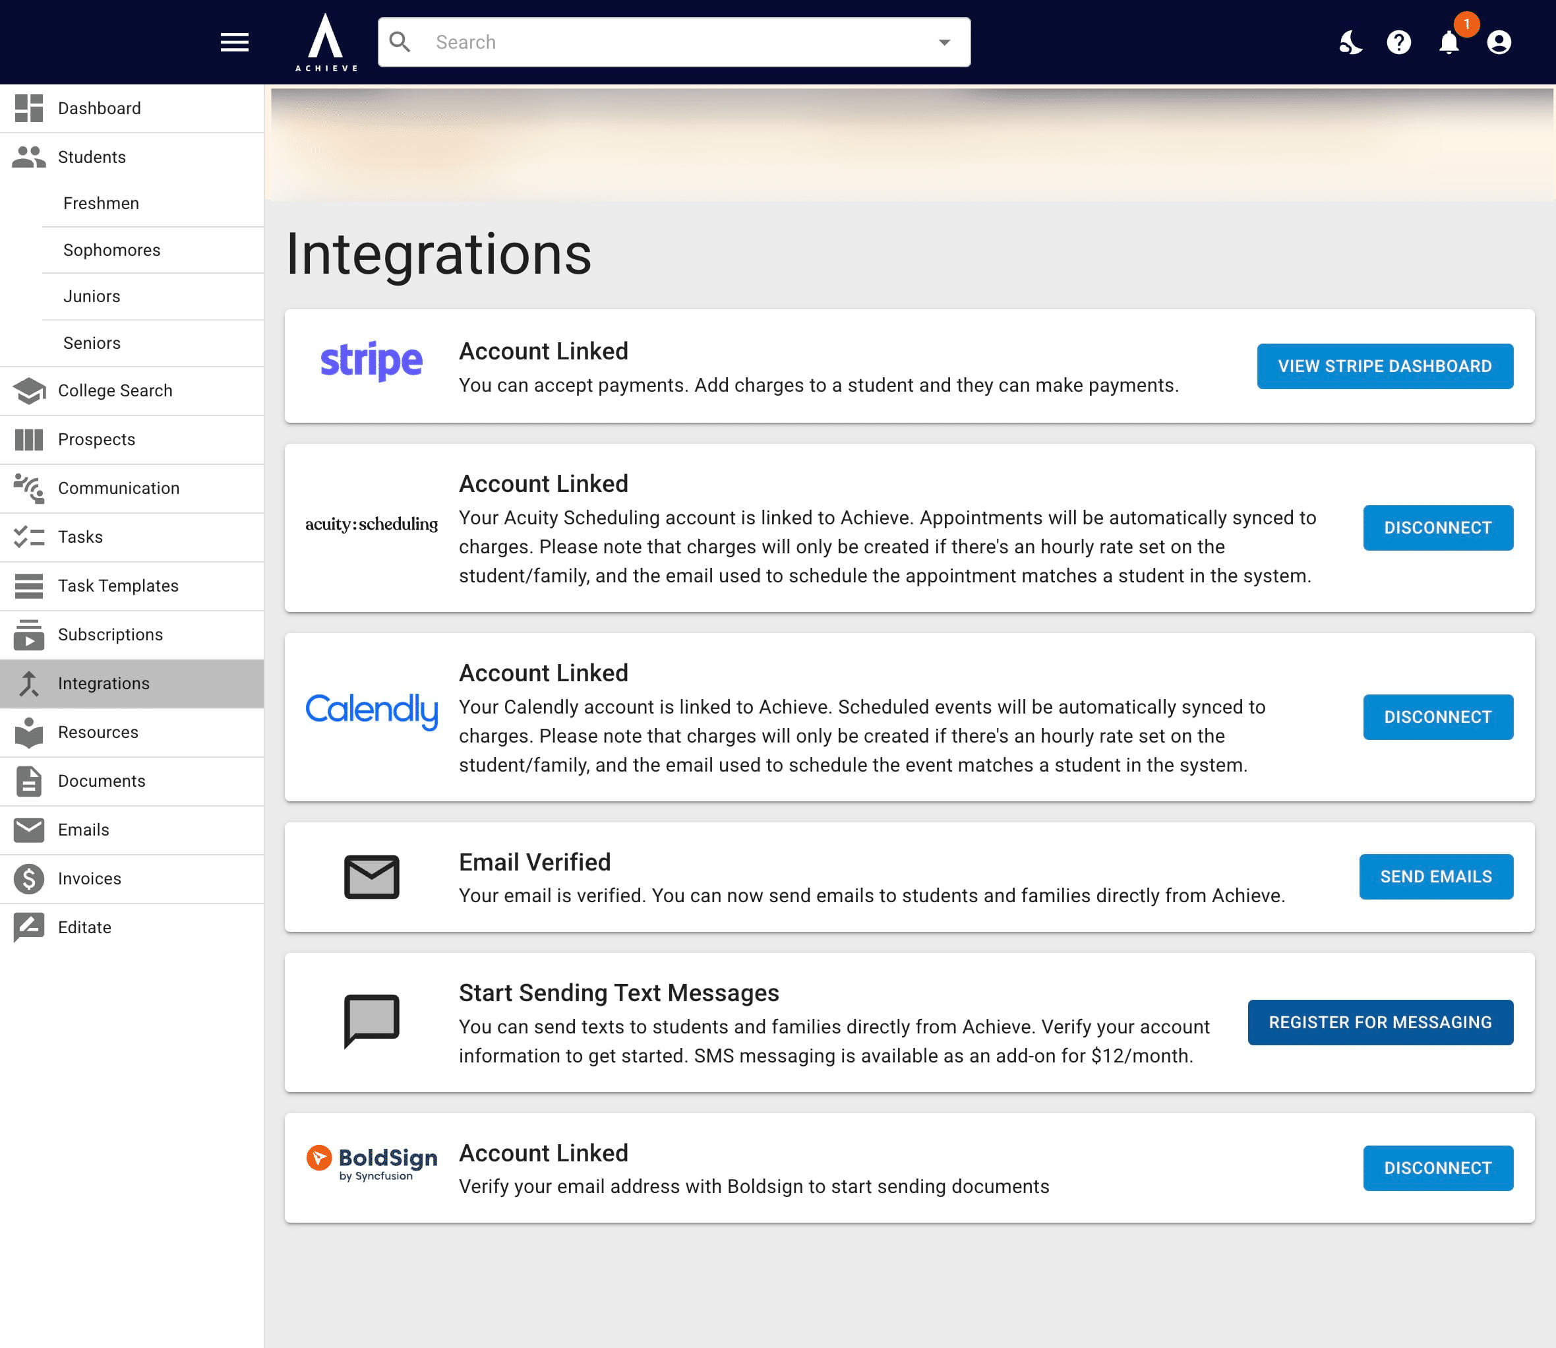1556x1348 pixels.
Task: Toggle the hamburger sidebar menu
Action: tap(235, 42)
